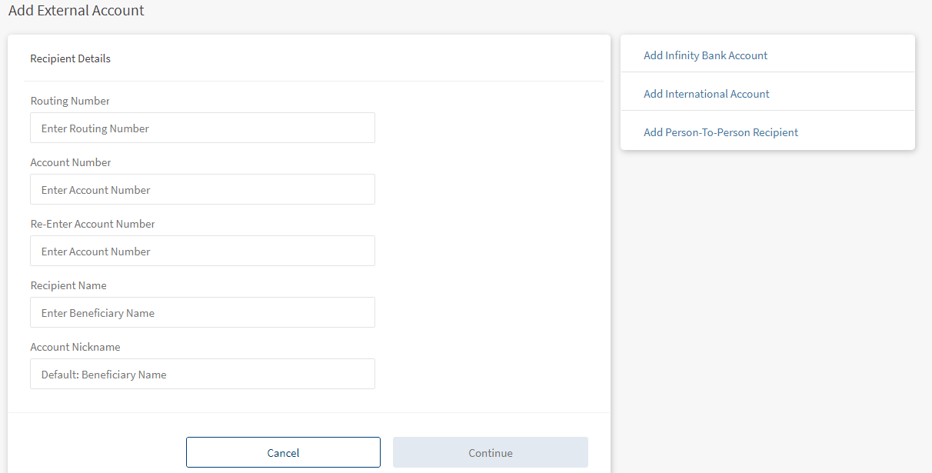Click the Recipient Details section heading

tap(70, 58)
